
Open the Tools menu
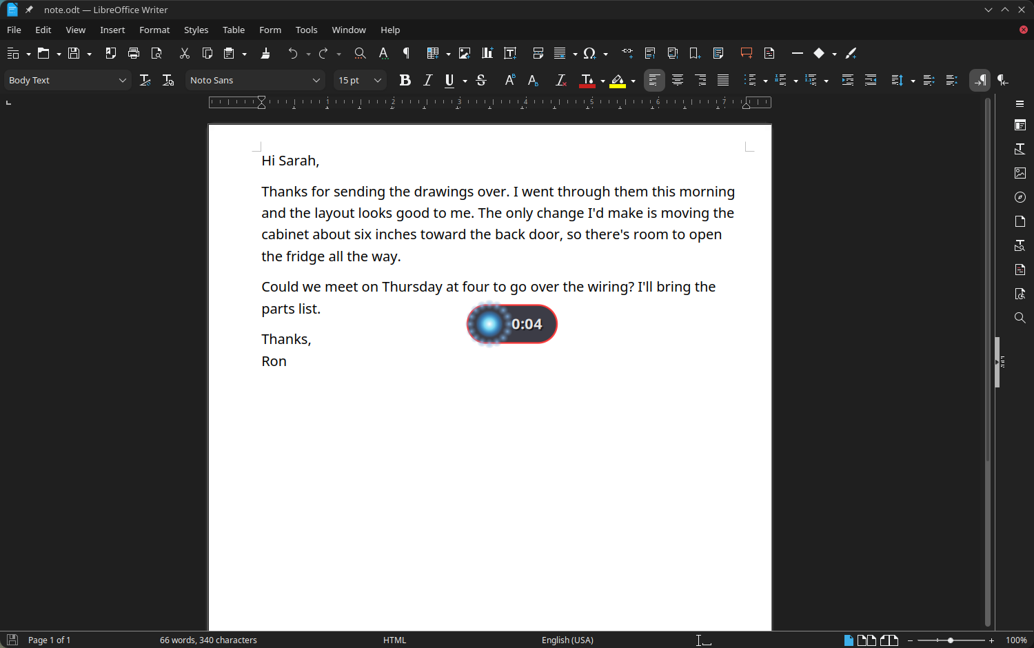tap(306, 30)
